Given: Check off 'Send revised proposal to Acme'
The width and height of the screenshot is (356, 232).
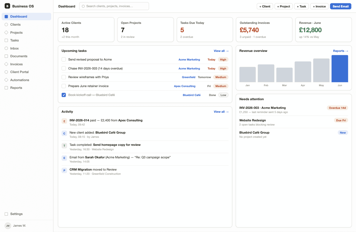Looking at the screenshot, I should click(64, 59).
